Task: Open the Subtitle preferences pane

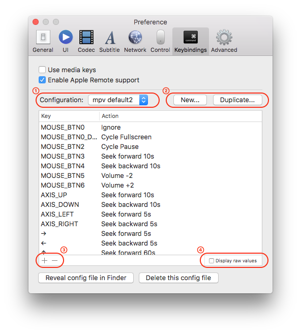Action: (109, 41)
